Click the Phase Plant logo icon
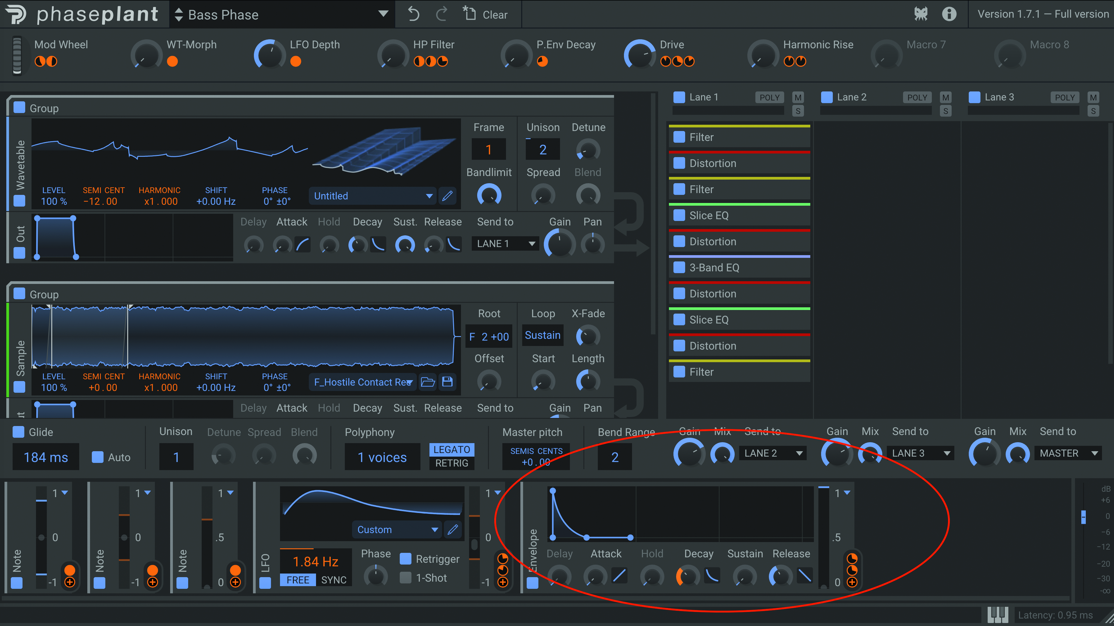 (x=17, y=14)
